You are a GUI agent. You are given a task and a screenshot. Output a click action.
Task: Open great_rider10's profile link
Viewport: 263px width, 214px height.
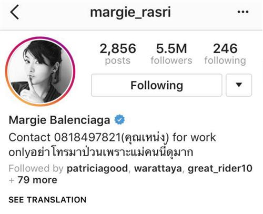[x=220, y=168]
